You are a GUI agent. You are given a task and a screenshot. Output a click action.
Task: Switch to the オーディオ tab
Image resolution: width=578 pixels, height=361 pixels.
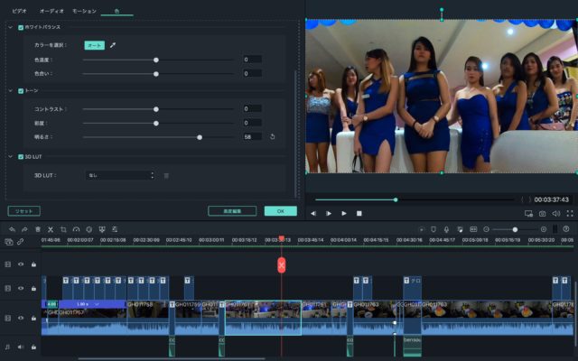pos(50,11)
